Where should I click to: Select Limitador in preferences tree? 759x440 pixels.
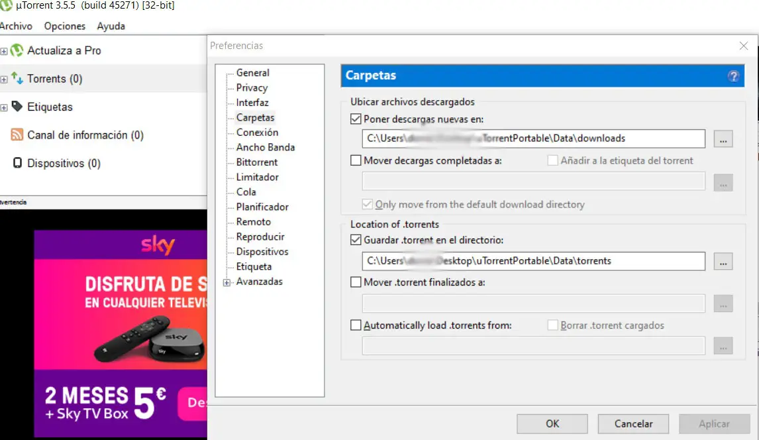click(257, 177)
